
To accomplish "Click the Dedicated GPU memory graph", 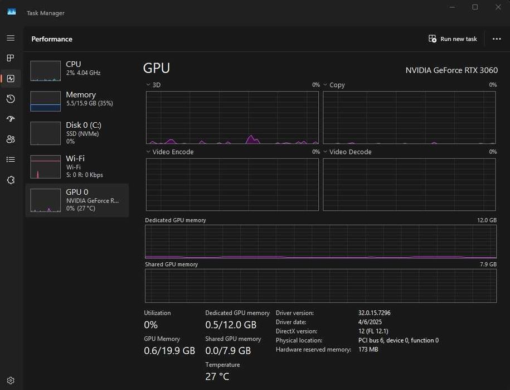I will (x=320, y=242).
